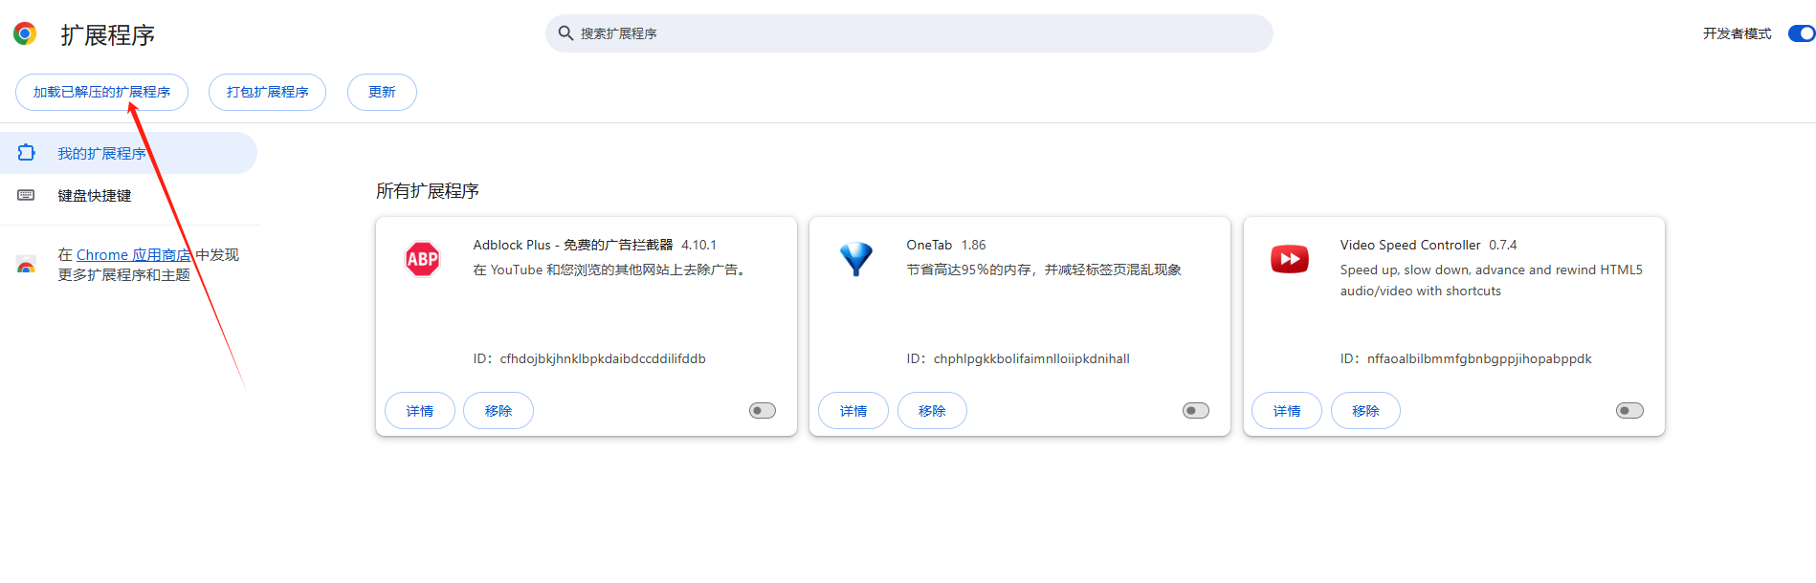The image size is (1816, 583).
Task: Click the 搜索扩展程序 search field
Action: [909, 33]
